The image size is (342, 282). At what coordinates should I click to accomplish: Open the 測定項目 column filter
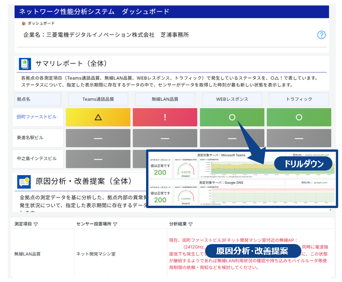click(36, 224)
